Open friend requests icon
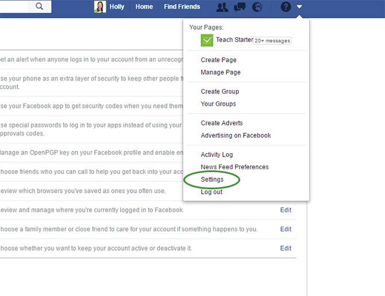The height and width of the screenshot is (296, 385). coord(222,7)
